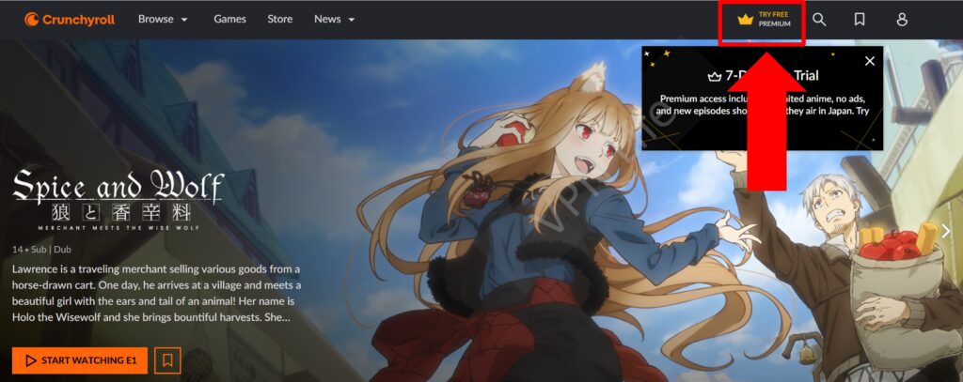Viewport: 963px width, 382px height.
Task: Click the Lawrence series description text
Action: pos(155,293)
